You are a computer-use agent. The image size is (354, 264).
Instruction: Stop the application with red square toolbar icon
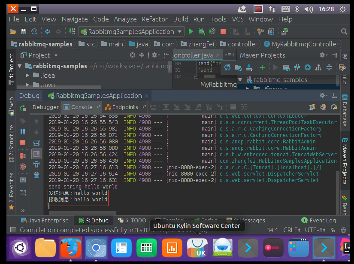pyautogui.click(x=223, y=31)
